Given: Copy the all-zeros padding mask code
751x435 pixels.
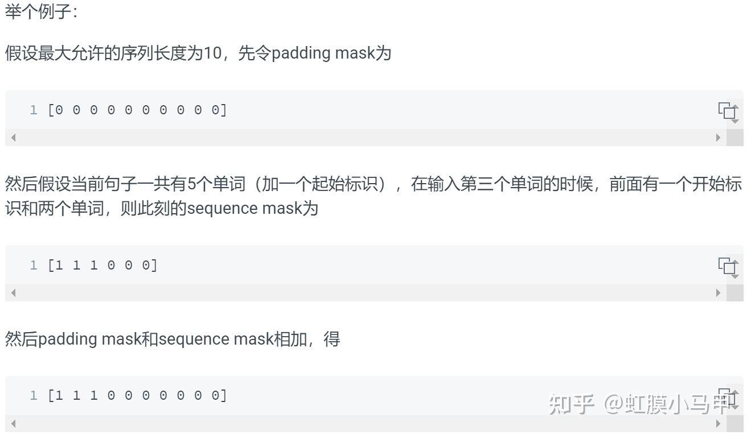Looking at the screenshot, I should (728, 111).
